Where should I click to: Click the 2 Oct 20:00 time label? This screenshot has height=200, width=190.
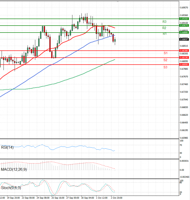coord(117,198)
